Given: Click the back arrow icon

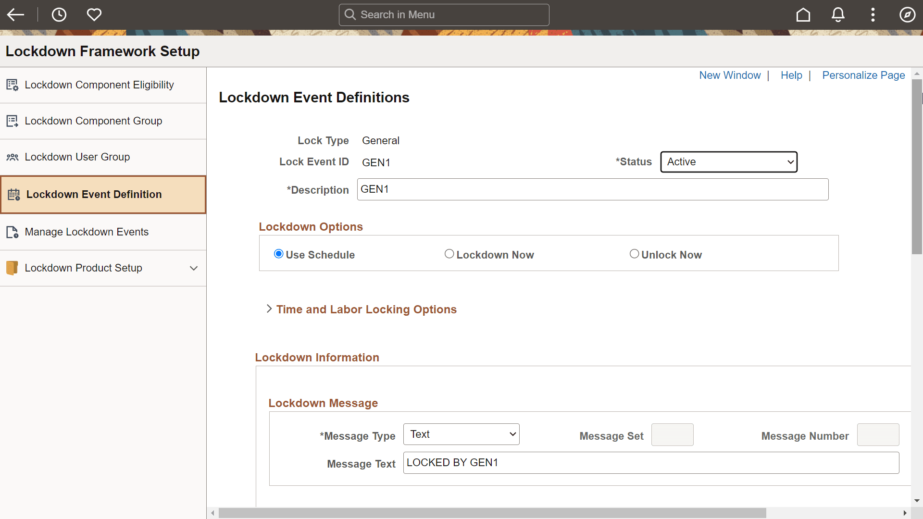Looking at the screenshot, I should [15, 15].
